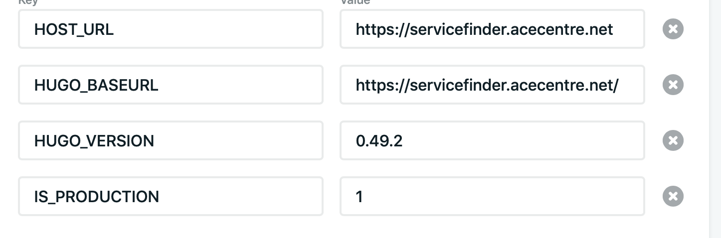The height and width of the screenshot is (238, 721).
Task: Click the vertical scrollbar track at right
Action: [715, 119]
